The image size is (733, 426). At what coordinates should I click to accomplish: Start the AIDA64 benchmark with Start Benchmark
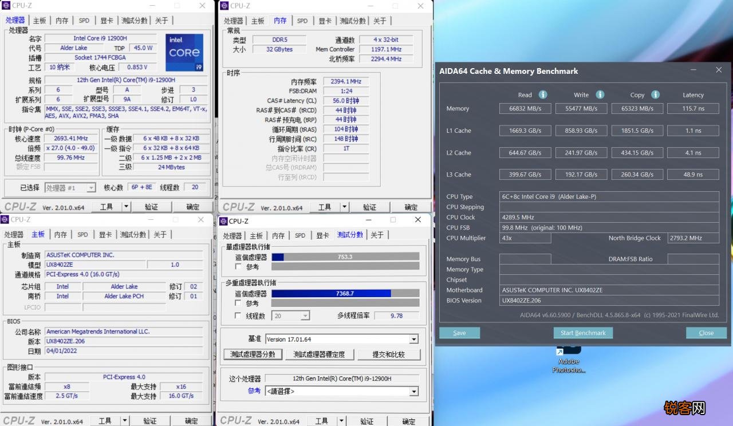click(583, 333)
